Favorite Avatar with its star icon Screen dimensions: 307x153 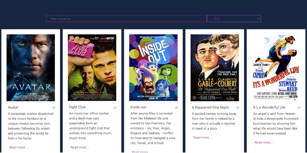[54, 108]
